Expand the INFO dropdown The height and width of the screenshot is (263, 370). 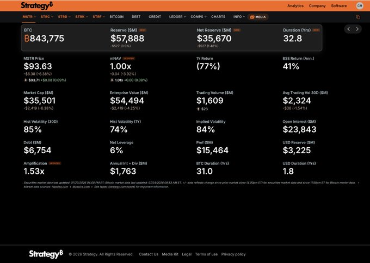pyautogui.click(x=239, y=17)
